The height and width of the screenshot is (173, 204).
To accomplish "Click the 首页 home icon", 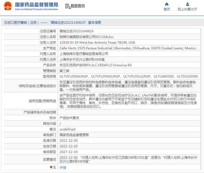I will coord(167,4).
